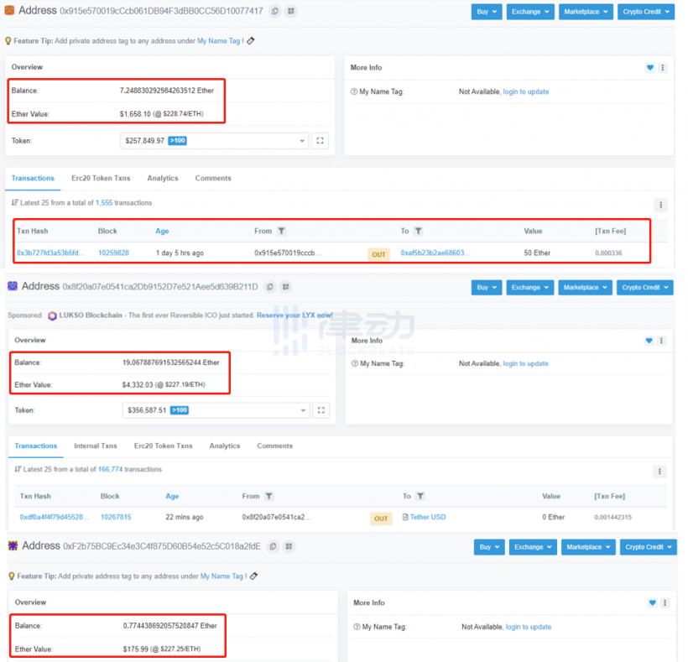Open the 1,555 total transactions link
The width and height of the screenshot is (688, 662).
coord(104,203)
